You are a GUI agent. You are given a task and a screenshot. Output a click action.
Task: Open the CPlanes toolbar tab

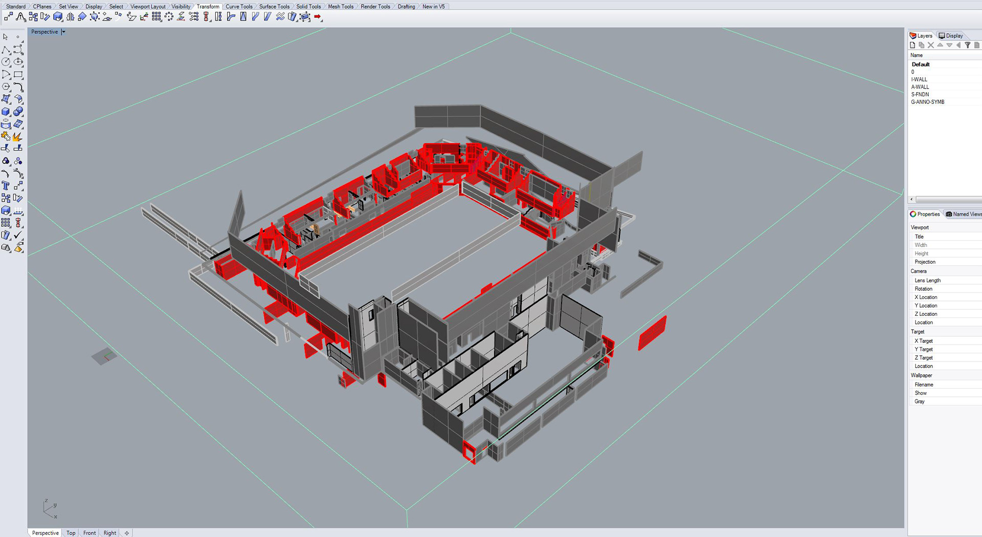(42, 7)
